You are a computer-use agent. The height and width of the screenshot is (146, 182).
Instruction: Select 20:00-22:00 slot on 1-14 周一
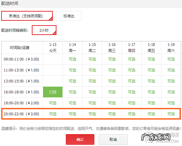point(72,114)
